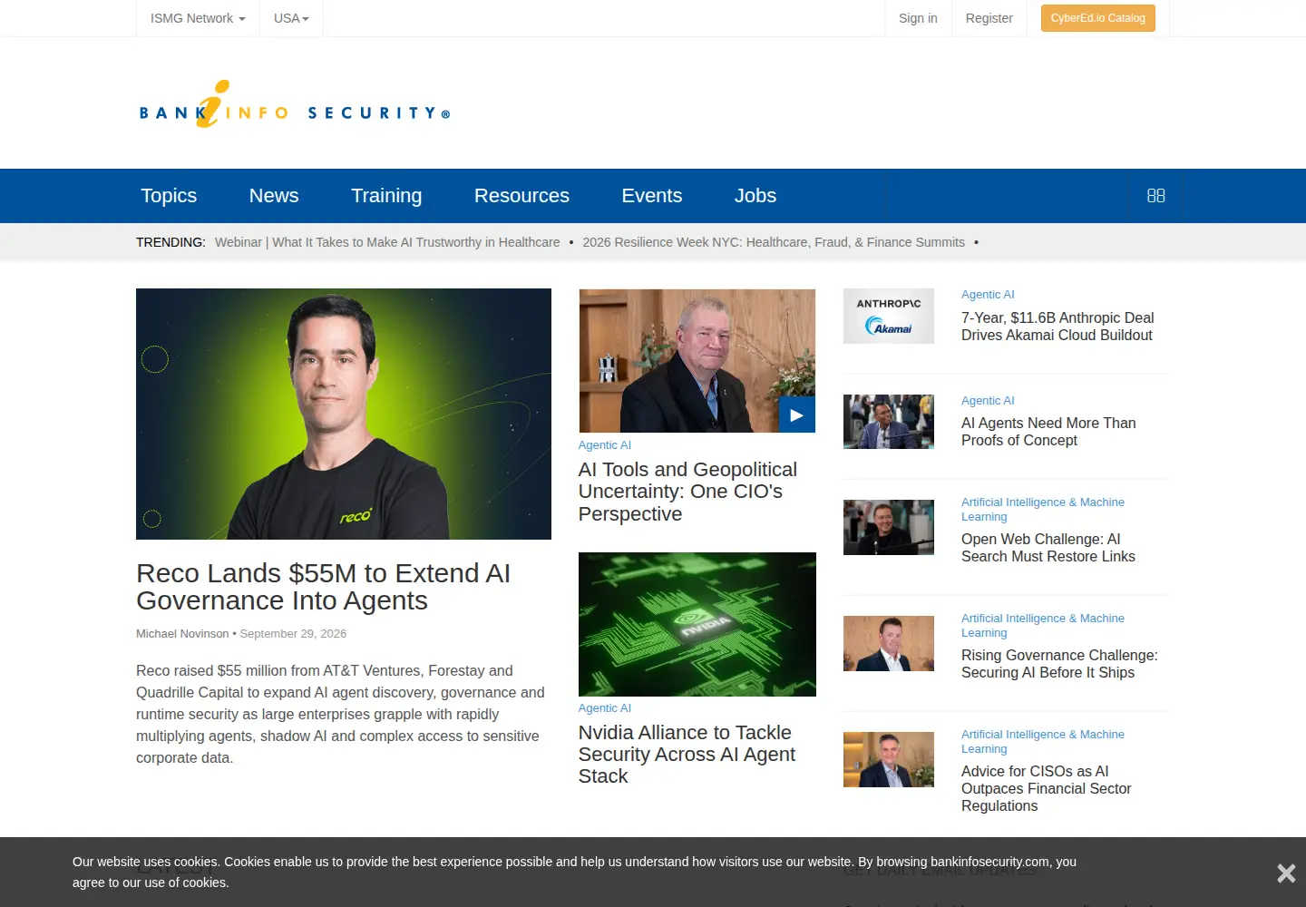The image size is (1306, 907).
Task: Open the Events menu
Action: point(651,196)
